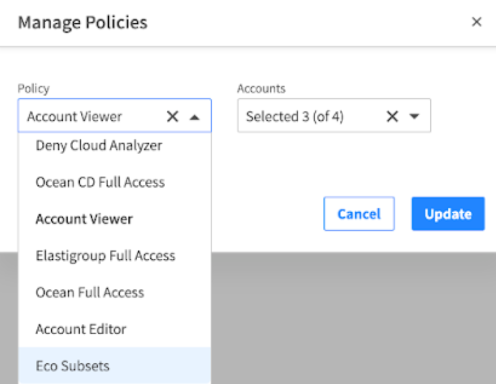496x384 pixels.
Task: Pick the highlighted Eco Subsets option
Action: point(72,366)
